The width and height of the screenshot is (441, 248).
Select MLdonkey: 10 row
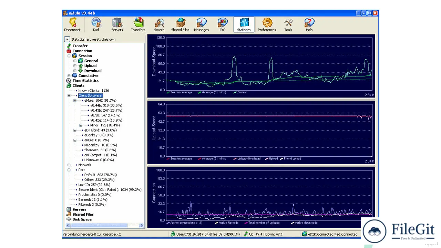[x=100, y=145]
